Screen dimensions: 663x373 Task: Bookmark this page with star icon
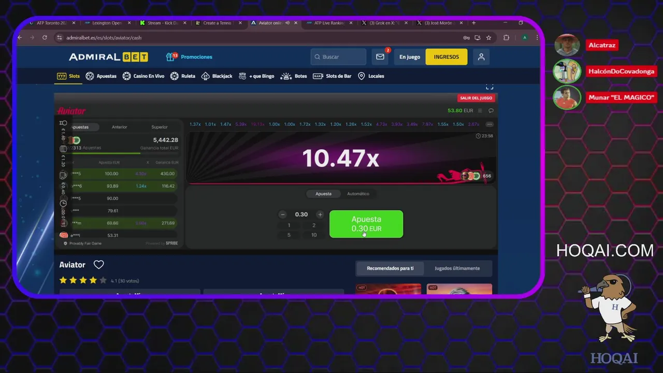pos(488,38)
